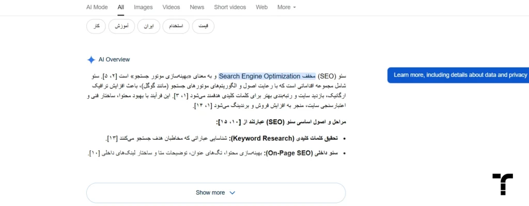Expand the More search filters dropdown
The image size is (529, 206).
click(x=286, y=7)
